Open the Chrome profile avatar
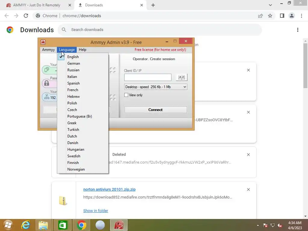 point(292,16)
